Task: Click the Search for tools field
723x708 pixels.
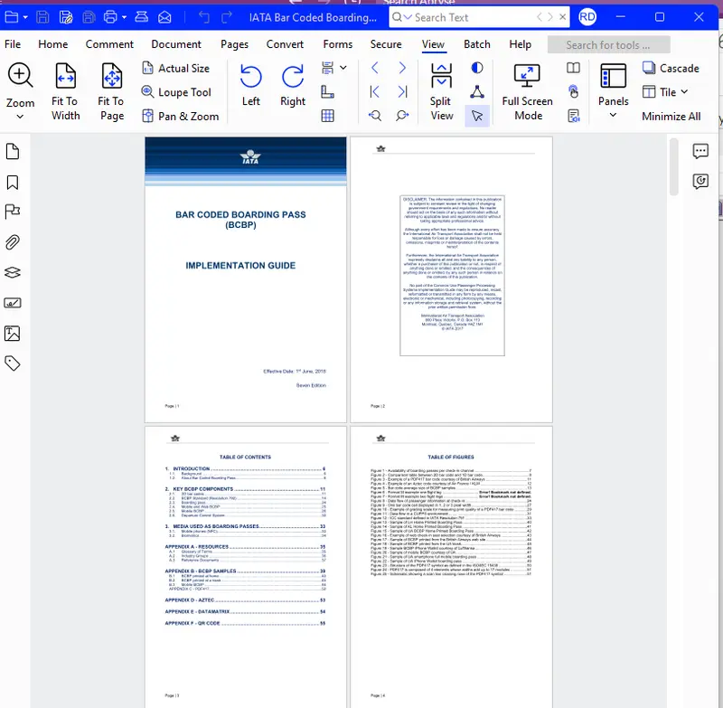Action: click(608, 45)
